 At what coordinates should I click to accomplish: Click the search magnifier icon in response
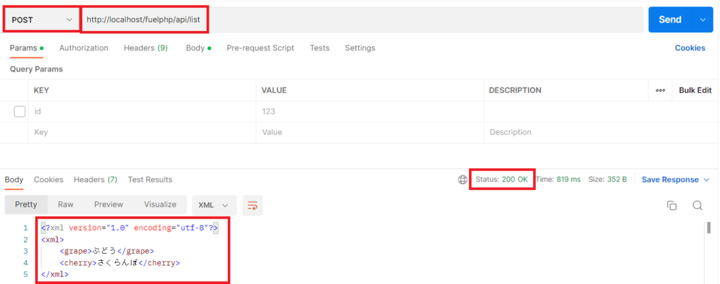pos(697,205)
